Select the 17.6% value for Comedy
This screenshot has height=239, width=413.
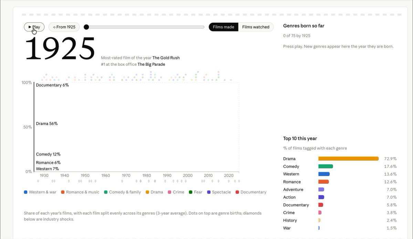[x=390, y=166]
